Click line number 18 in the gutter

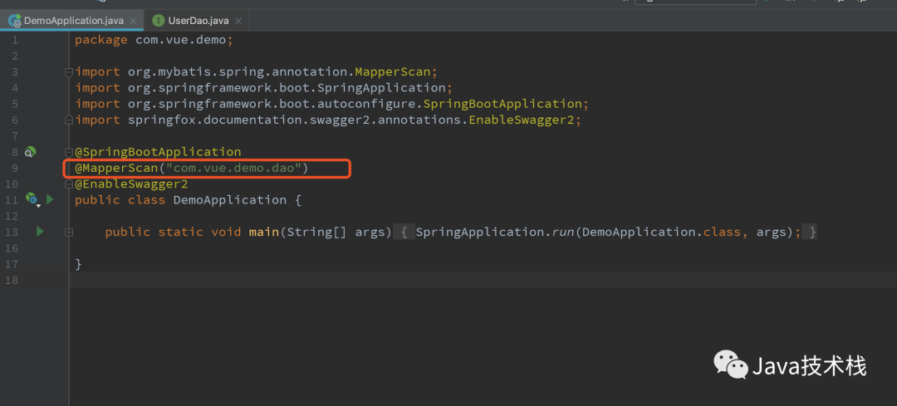(x=10, y=280)
